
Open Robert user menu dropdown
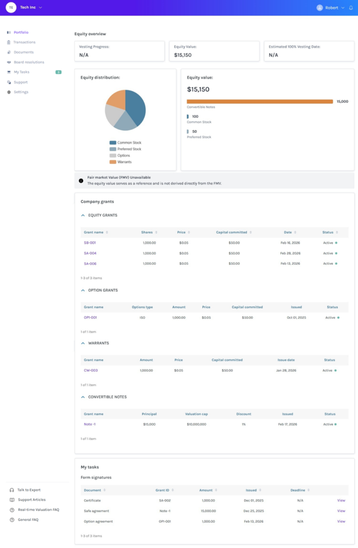coord(343,7)
